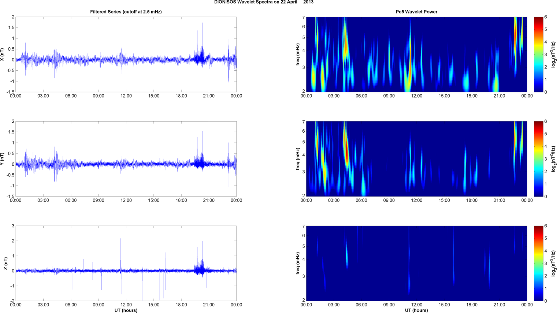Click the "21:00" tick under the Y wavelet spectrogram
Screen dimensions: 557x313
[x=500, y=200]
